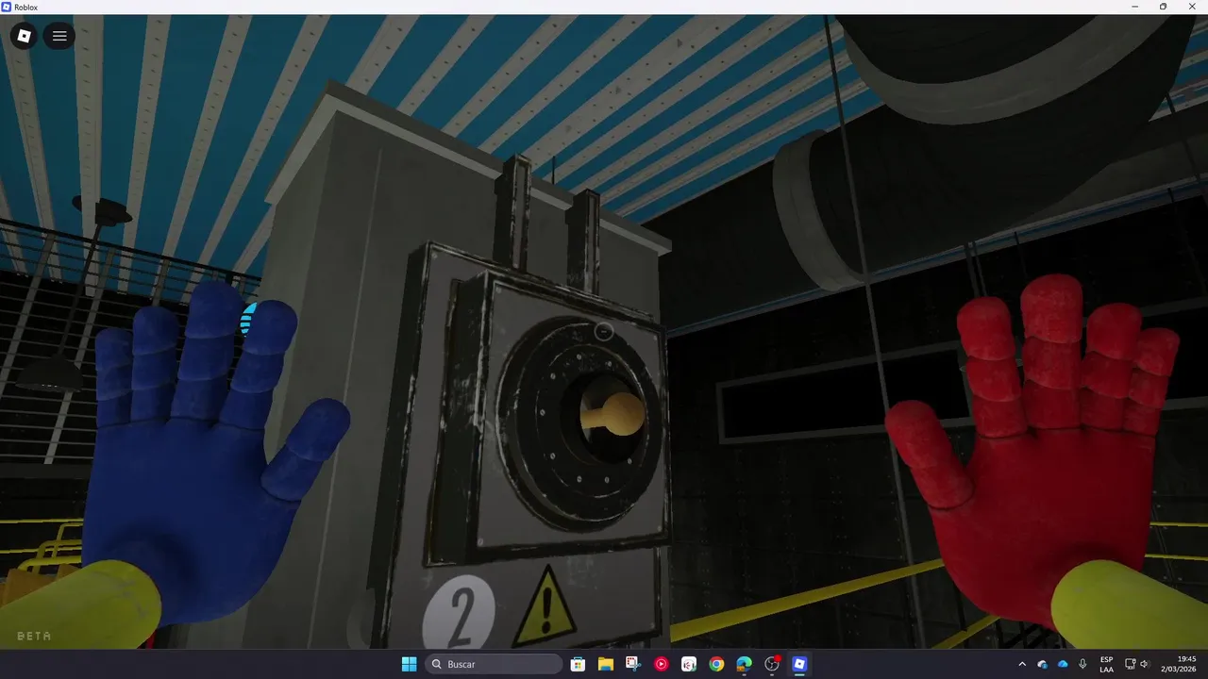Open the Roblox logo menu
1208x679 pixels.
click(x=25, y=37)
